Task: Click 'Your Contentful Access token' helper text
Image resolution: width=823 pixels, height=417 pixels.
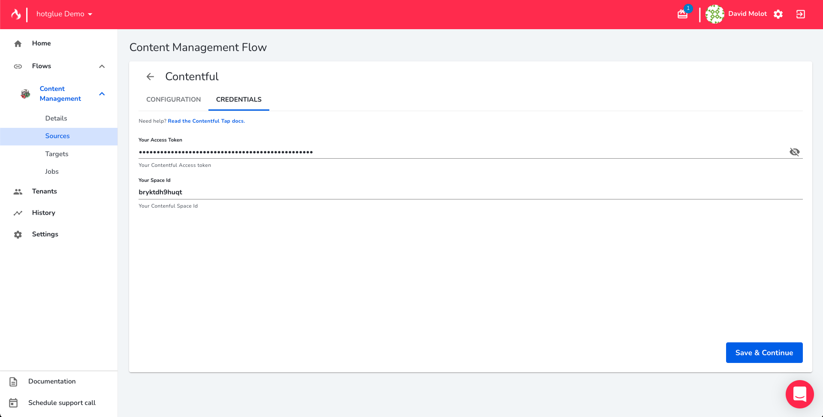Action: tap(175, 165)
